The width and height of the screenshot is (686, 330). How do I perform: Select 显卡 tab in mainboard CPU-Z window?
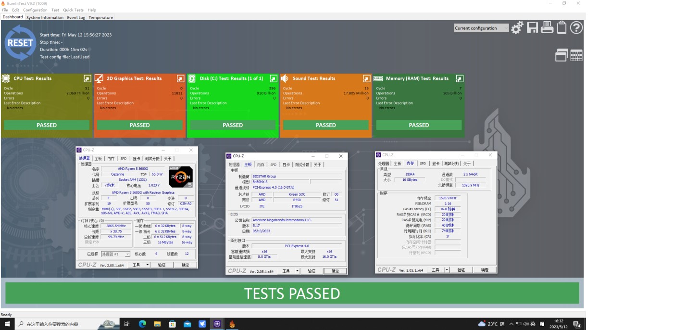point(286,165)
